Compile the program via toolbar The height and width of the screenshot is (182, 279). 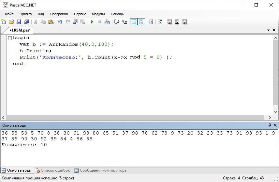click(107, 22)
